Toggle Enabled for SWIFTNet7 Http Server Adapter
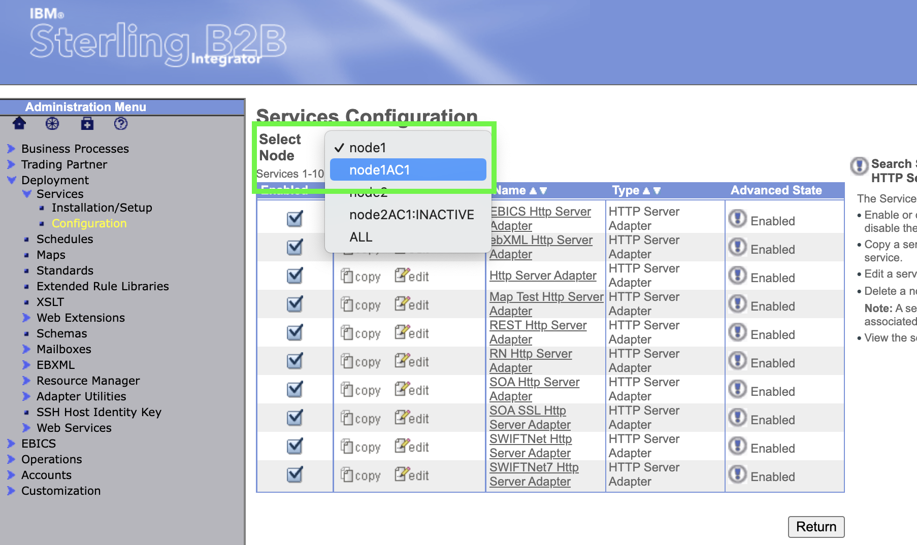This screenshot has height=545, width=917. point(295,474)
